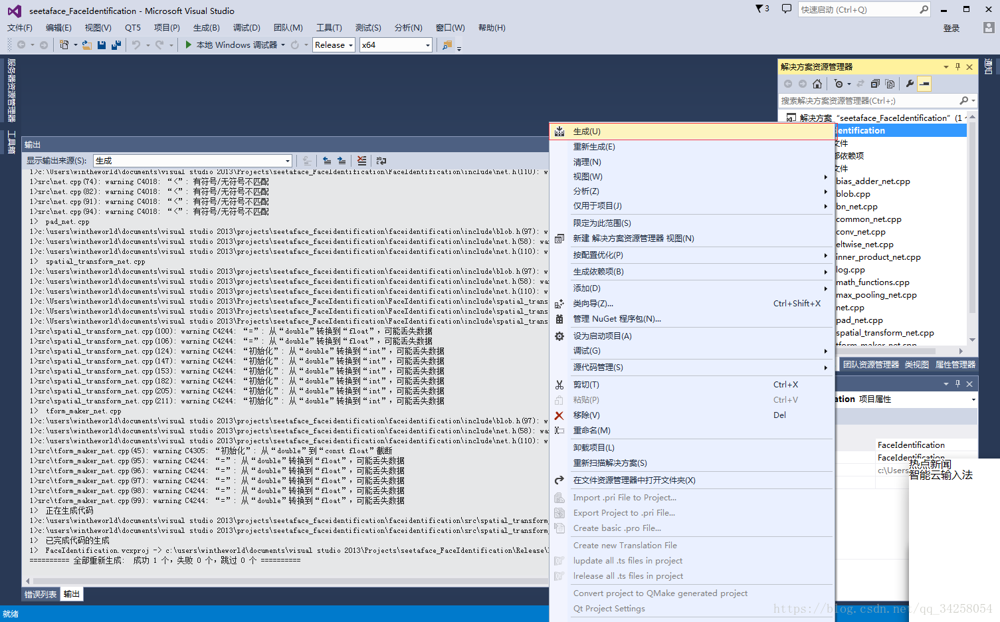Click collapse all icon in Solution Explorer
This screenshot has height=622, width=1000.
tap(875, 84)
